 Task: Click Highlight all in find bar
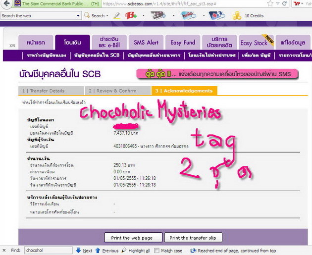[x=139, y=251]
